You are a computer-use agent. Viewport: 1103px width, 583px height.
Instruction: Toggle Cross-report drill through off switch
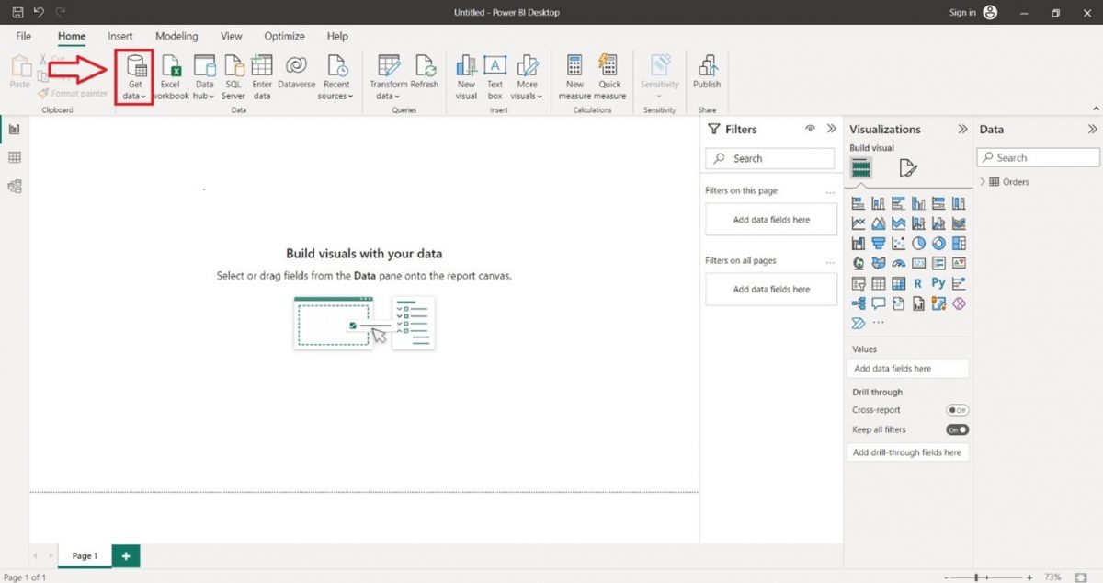coord(957,409)
